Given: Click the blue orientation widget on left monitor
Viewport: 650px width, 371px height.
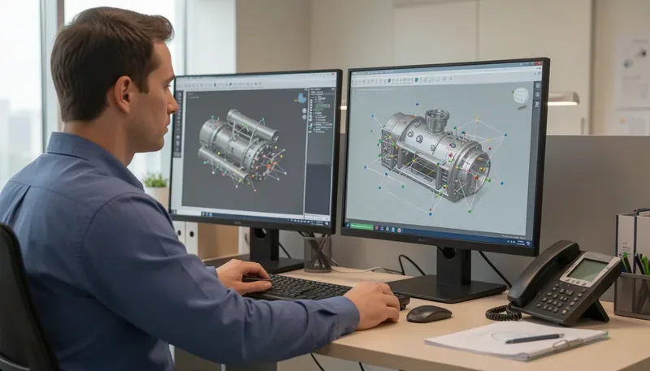Looking at the screenshot, I should (301, 98).
